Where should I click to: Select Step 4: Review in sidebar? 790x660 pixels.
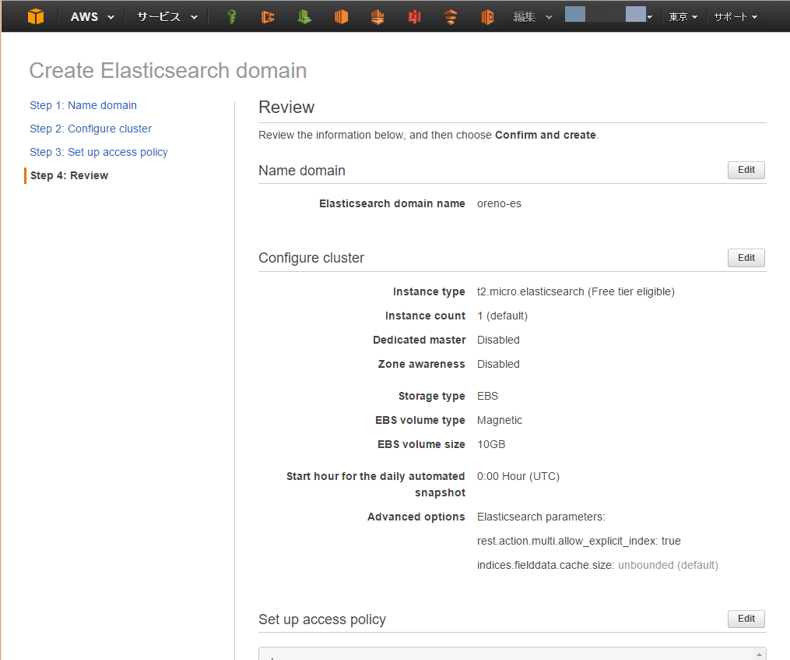click(x=69, y=175)
